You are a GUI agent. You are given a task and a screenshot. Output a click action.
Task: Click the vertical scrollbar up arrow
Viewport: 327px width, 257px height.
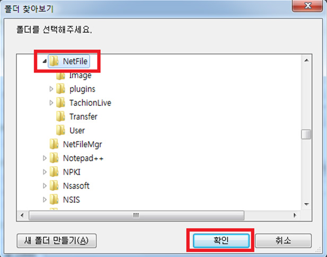pyautogui.click(x=306, y=60)
